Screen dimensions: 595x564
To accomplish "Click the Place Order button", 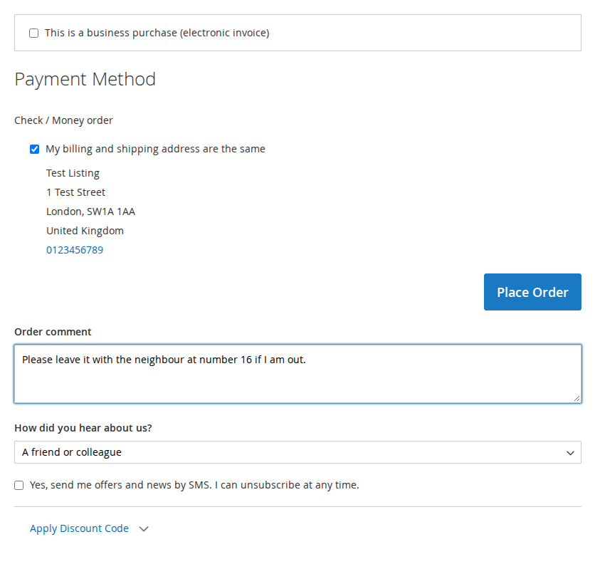I will tap(532, 292).
